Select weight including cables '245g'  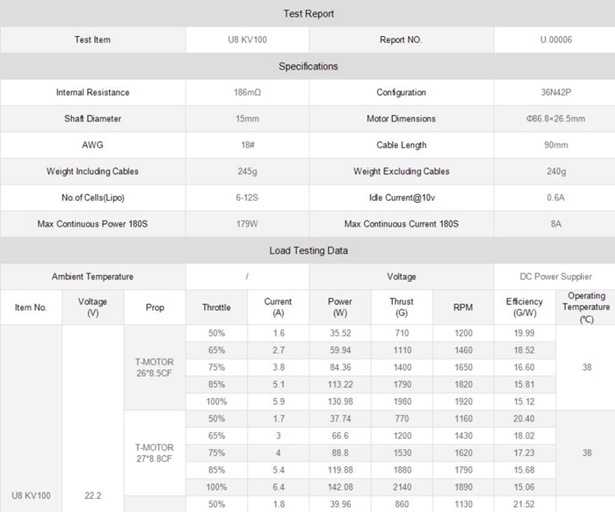247,171
